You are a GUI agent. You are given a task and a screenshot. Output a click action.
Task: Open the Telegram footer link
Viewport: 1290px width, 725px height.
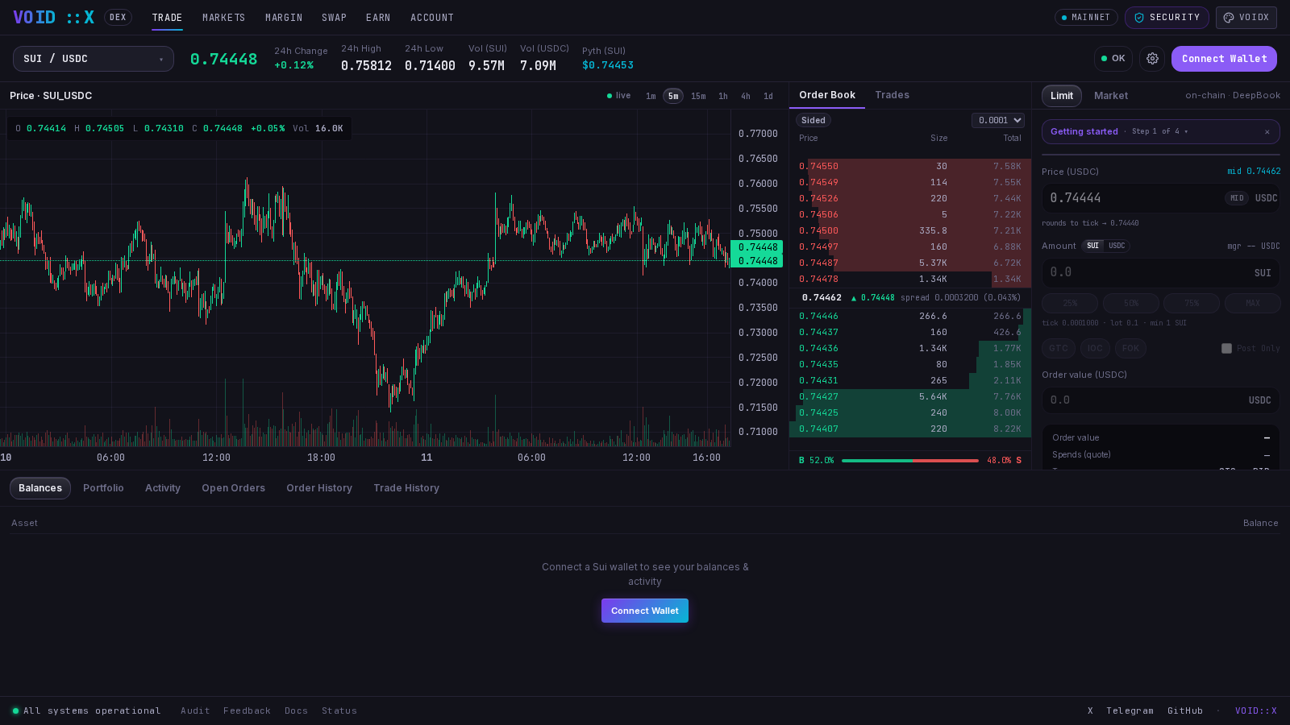pos(1130,710)
